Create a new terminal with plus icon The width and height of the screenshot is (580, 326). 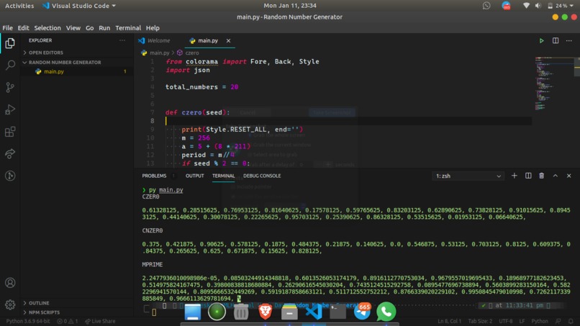click(x=515, y=176)
